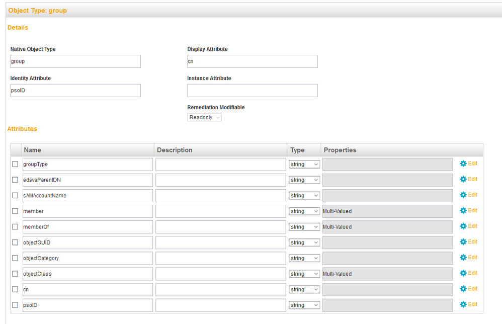Focus the empty Instance Attribute field
Screen dimensions: 502x324
tap(252, 91)
